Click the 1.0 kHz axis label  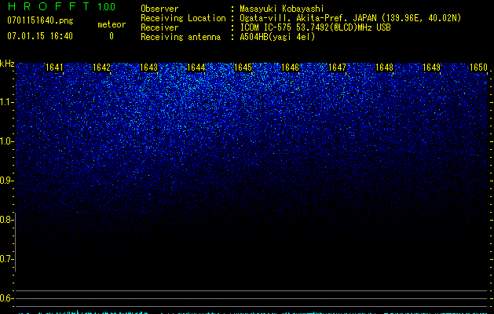[6, 141]
